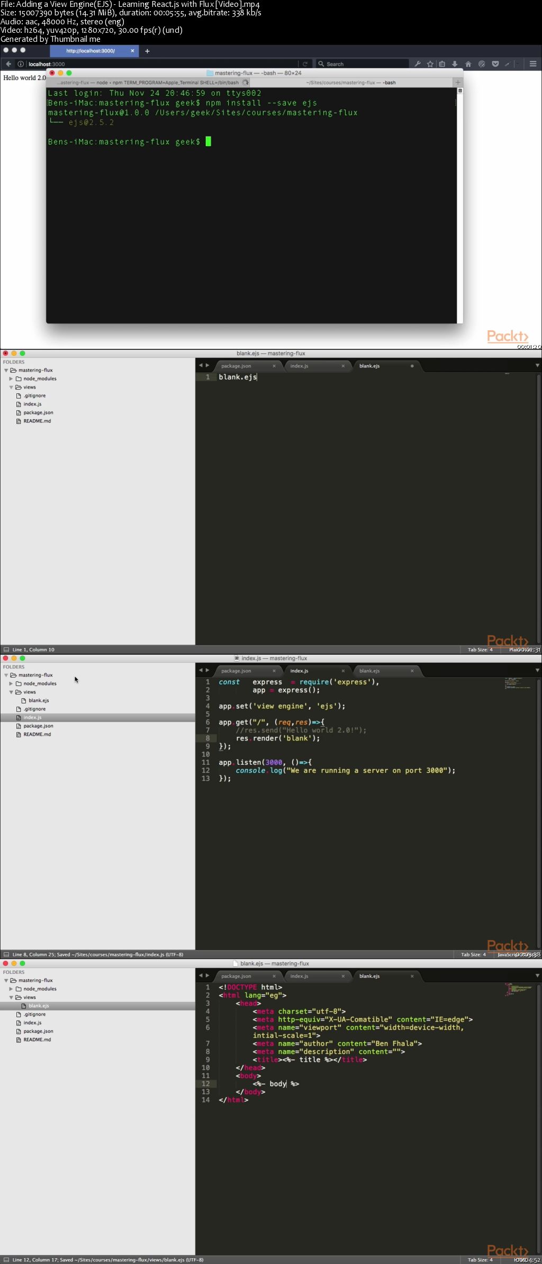Click editor line 1 text blank.ejs
Screen dimensions: 542x1264
pos(238,377)
